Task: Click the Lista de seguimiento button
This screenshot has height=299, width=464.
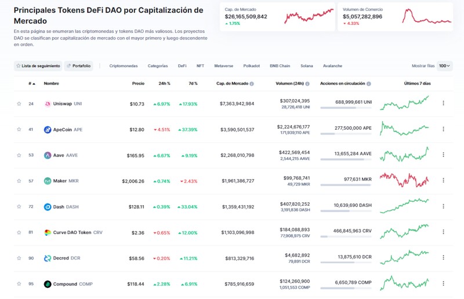Action: click(38, 65)
